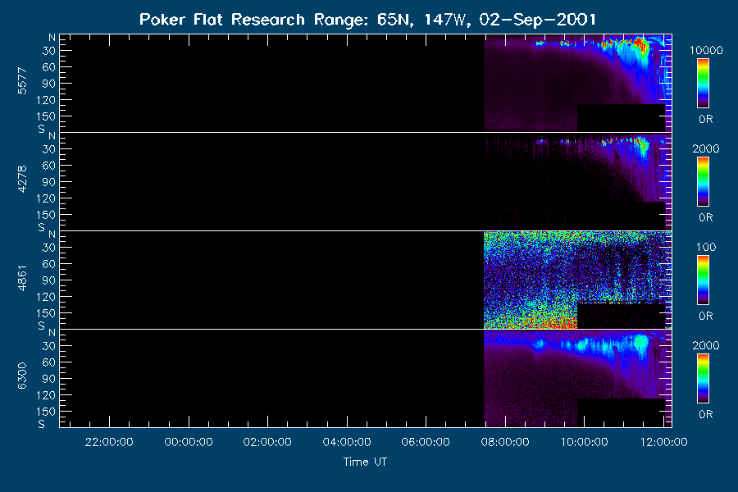Click the '10000' colorbar maximum value
The height and width of the screenshot is (492, 738).
[706, 50]
